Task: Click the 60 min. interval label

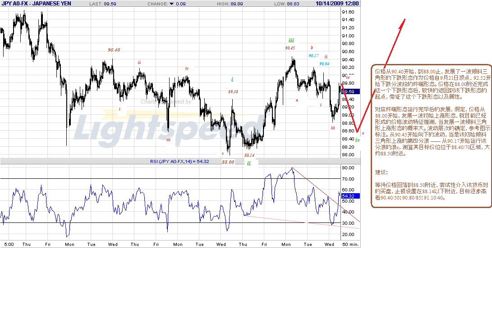Action: [350, 245]
